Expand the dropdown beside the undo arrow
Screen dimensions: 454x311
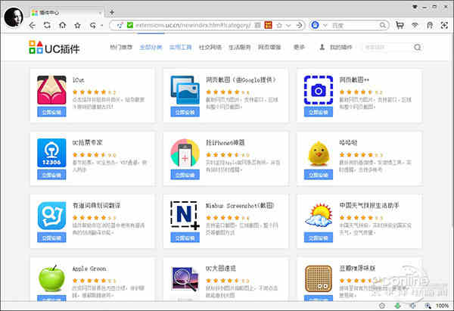pos(101,26)
